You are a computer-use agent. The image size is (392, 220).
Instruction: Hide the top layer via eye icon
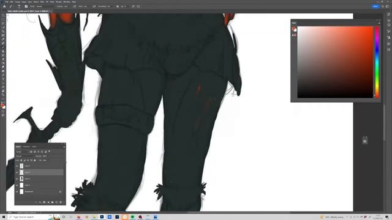click(x=17, y=166)
